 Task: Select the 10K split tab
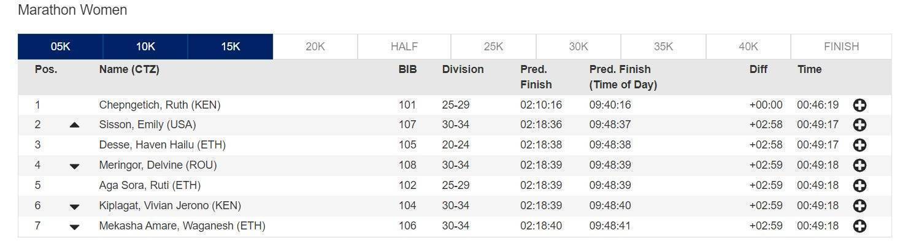145,47
